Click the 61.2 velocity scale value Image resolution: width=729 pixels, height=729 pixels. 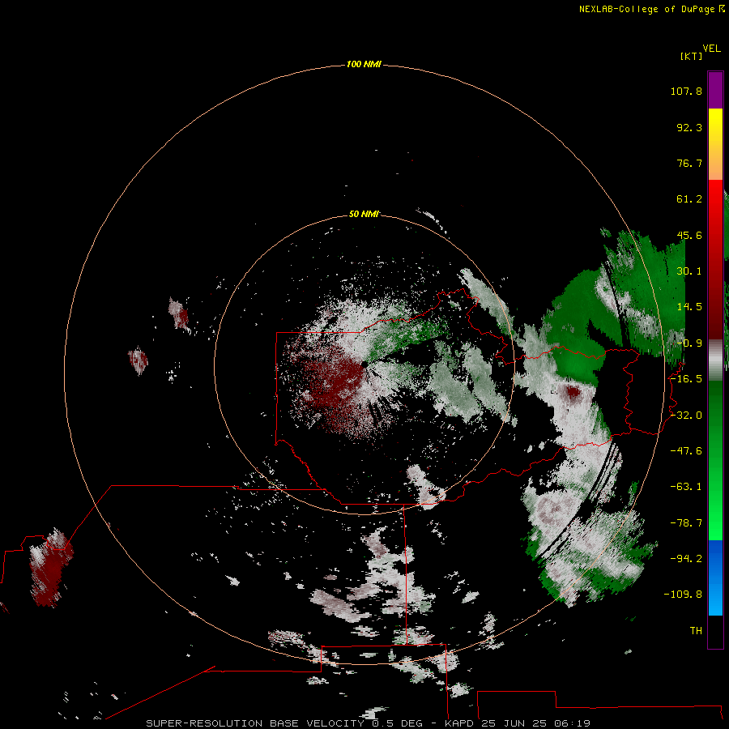tap(689, 199)
